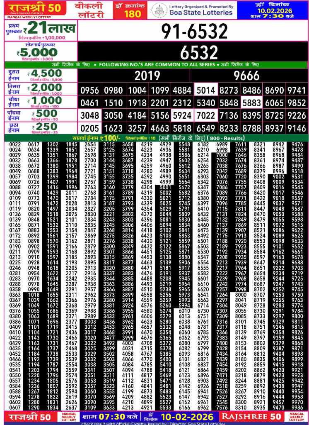Screen dimensions: 309x425
Task: Select seventh prize number 7000
Action: point(222,155)
